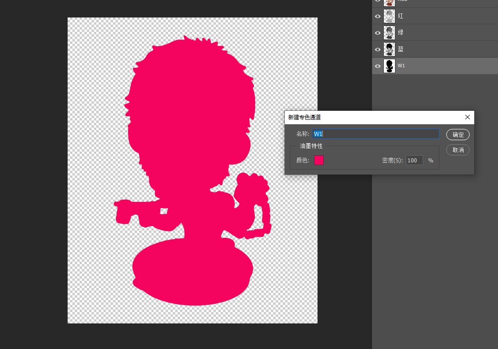Click the 名称 name input field
Viewport: 498px width, 349px height.
[x=376, y=134]
